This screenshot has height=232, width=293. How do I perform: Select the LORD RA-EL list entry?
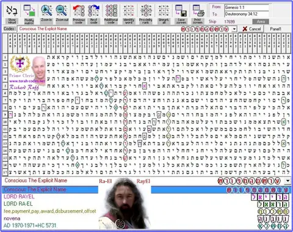[18, 204]
